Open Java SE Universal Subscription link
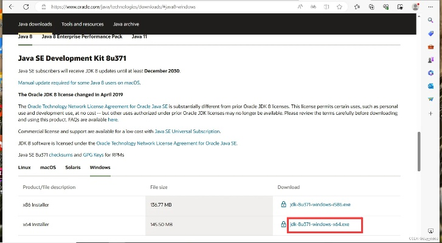Image resolution: width=442 pixels, height=243 pixels. point(187,131)
